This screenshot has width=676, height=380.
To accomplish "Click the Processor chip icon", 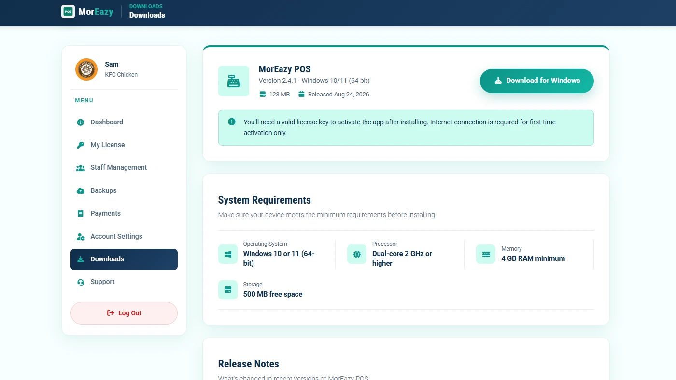I will [357, 254].
